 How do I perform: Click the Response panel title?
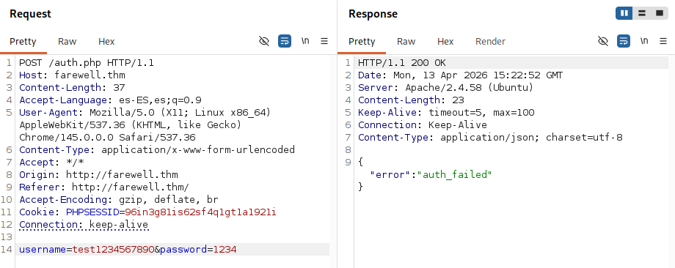pos(373,14)
